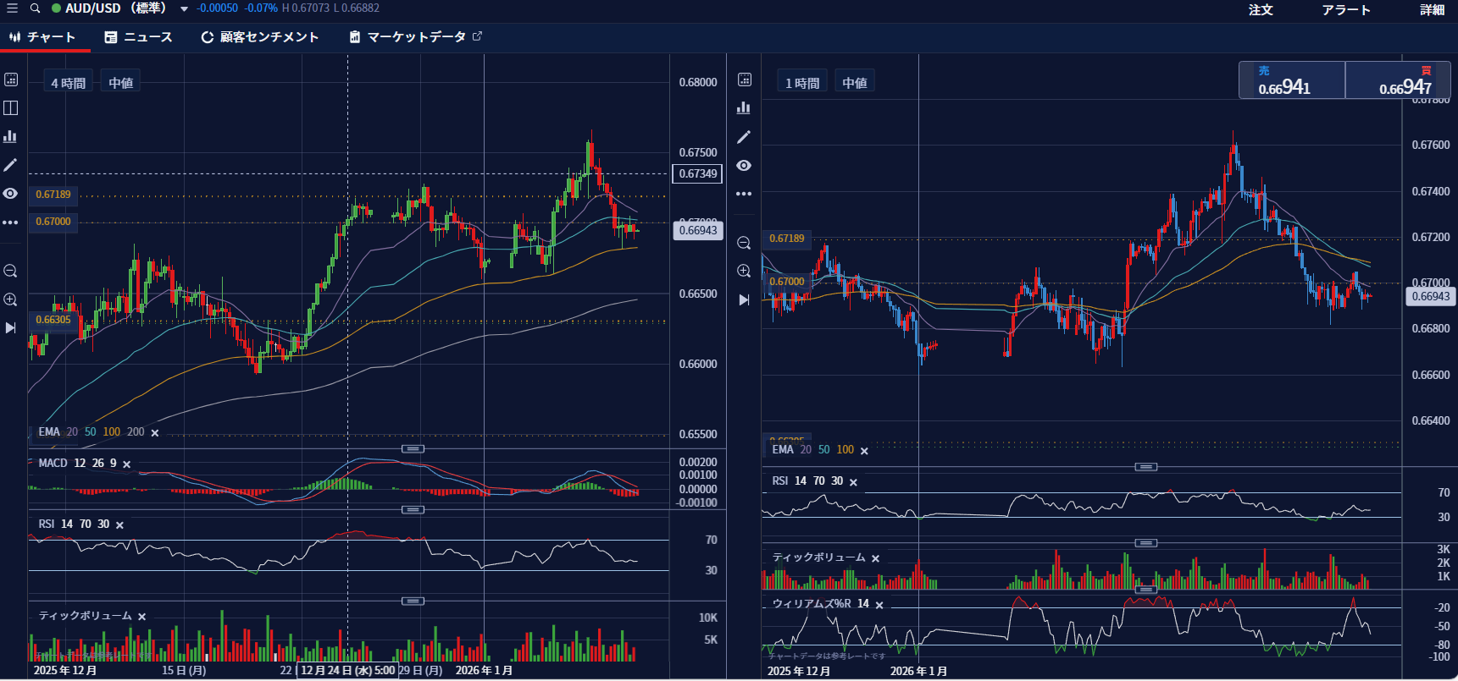
Task: Toggle the eye visibility icon in left chart
Action: 11,194
